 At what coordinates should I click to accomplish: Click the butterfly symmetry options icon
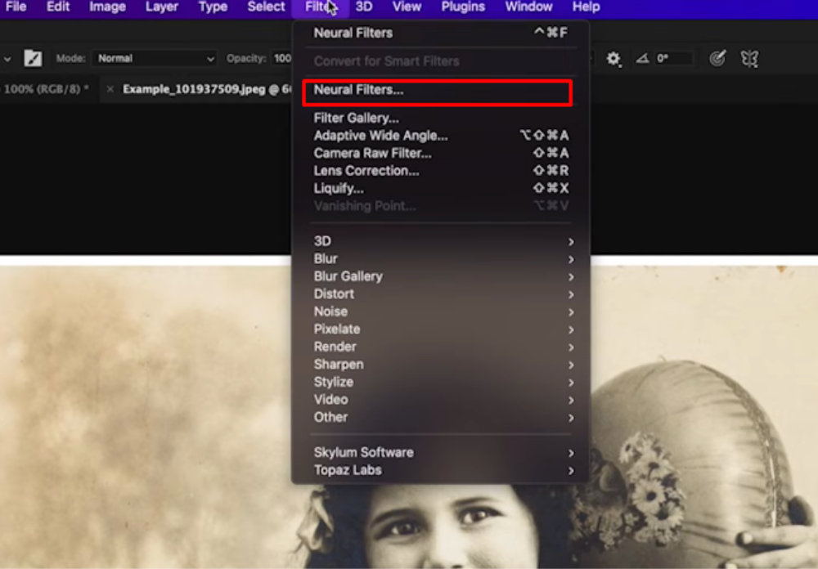[x=748, y=59]
